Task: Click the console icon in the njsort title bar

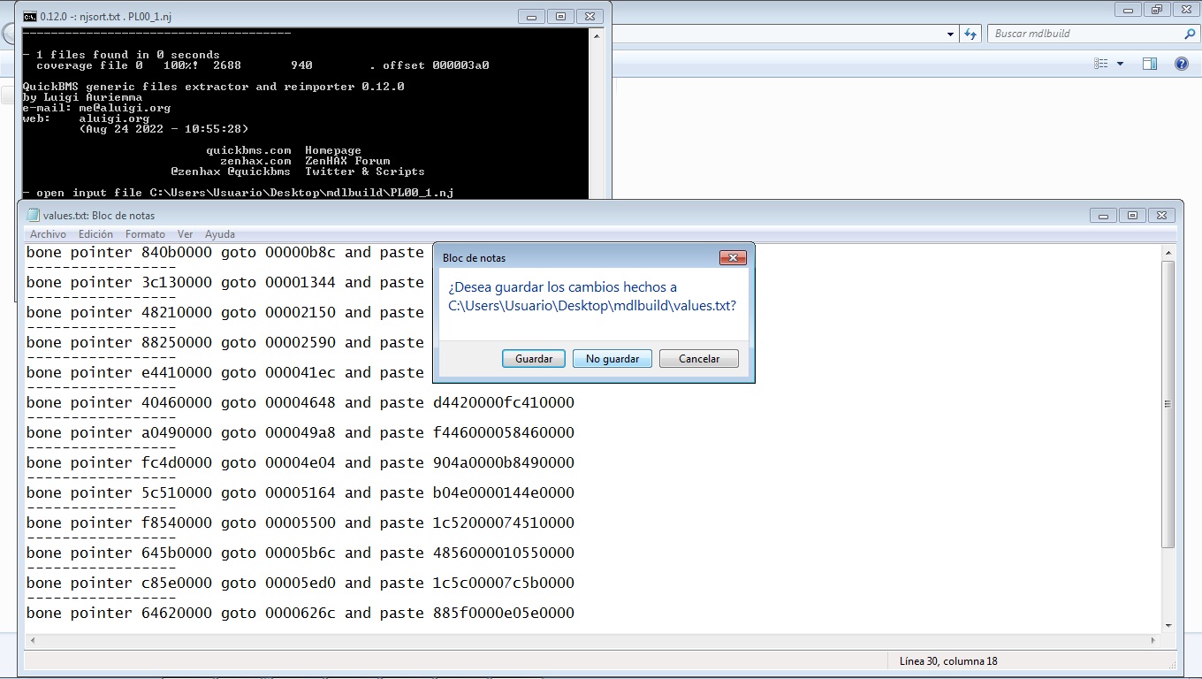Action: click(30, 16)
